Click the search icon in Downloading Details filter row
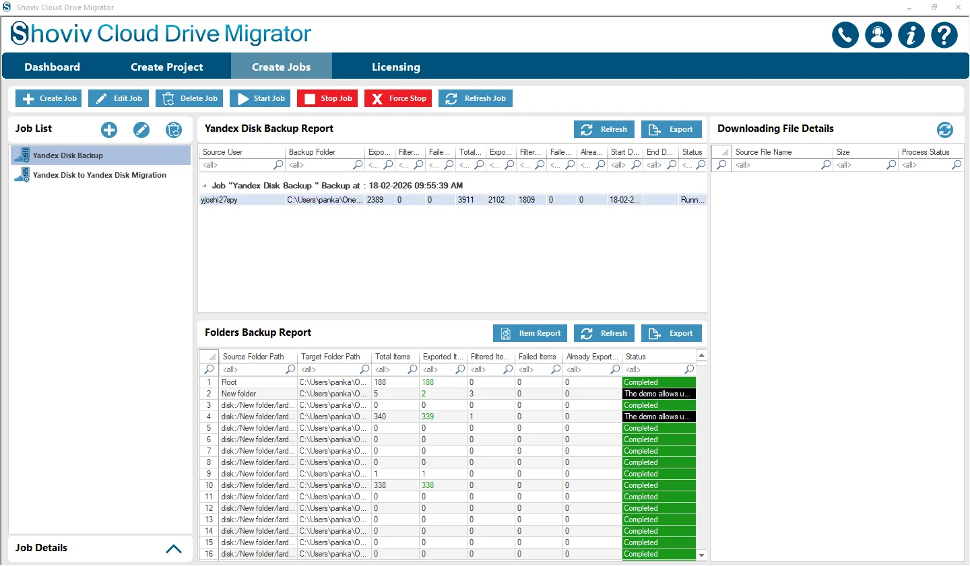Viewport: 970px width, 566px height. pyautogui.click(x=721, y=165)
